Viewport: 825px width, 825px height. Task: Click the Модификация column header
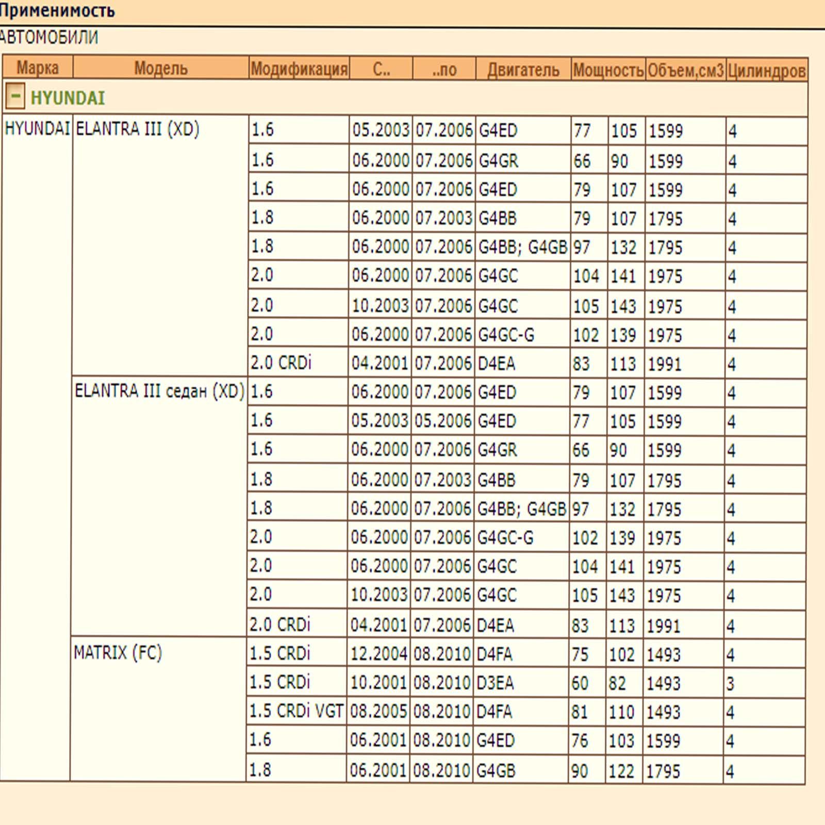coord(299,69)
